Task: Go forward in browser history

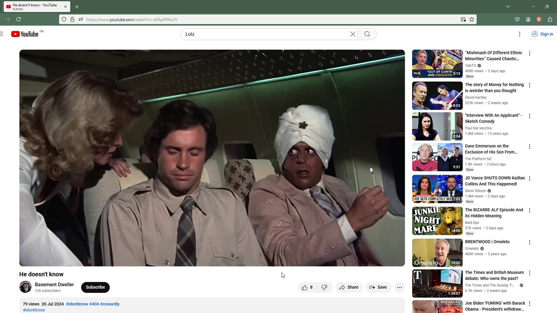Action: pos(7,19)
